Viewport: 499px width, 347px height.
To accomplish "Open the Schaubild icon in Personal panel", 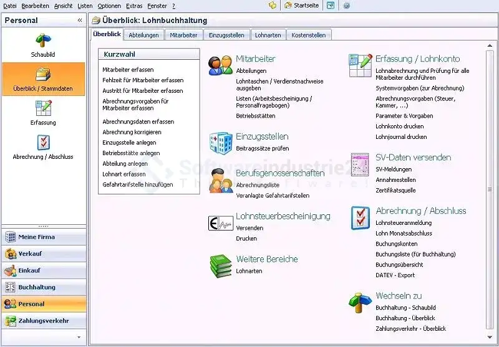I will (43, 41).
